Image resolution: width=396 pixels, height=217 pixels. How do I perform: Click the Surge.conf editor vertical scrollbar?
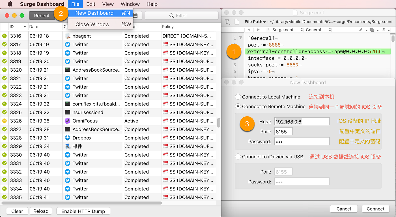click(393, 38)
